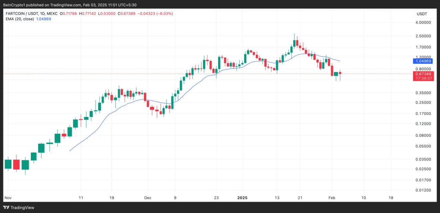
Task: Click the red current price tag 0.67389
Action: pyautogui.click(x=423, y=74)
